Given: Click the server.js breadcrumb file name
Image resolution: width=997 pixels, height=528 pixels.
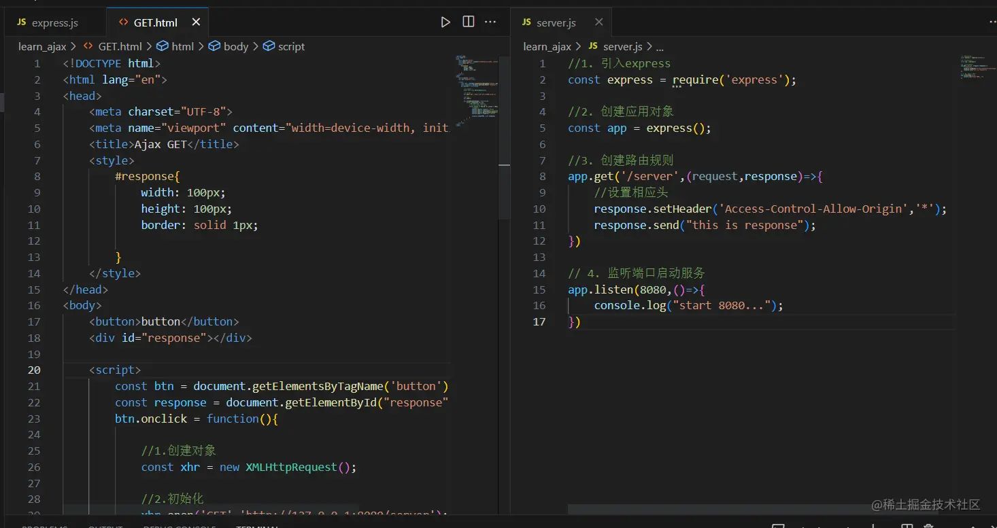Looking at the screenshot, I should [622, 46].
